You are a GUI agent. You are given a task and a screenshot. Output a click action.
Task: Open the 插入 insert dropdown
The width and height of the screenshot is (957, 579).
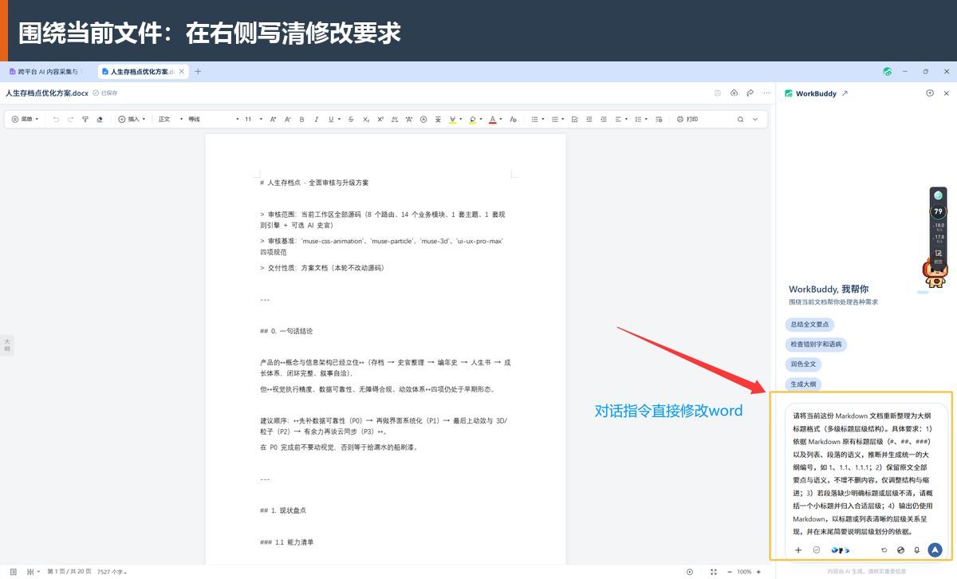pyautogui.click(x=132, y=120)
